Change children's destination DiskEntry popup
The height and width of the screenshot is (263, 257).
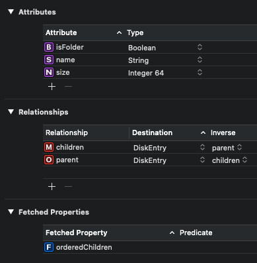(x=169, y=148)
